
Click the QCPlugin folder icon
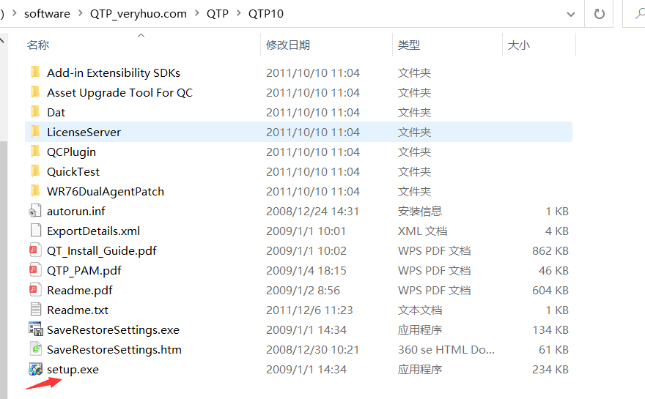click(35, 152)
